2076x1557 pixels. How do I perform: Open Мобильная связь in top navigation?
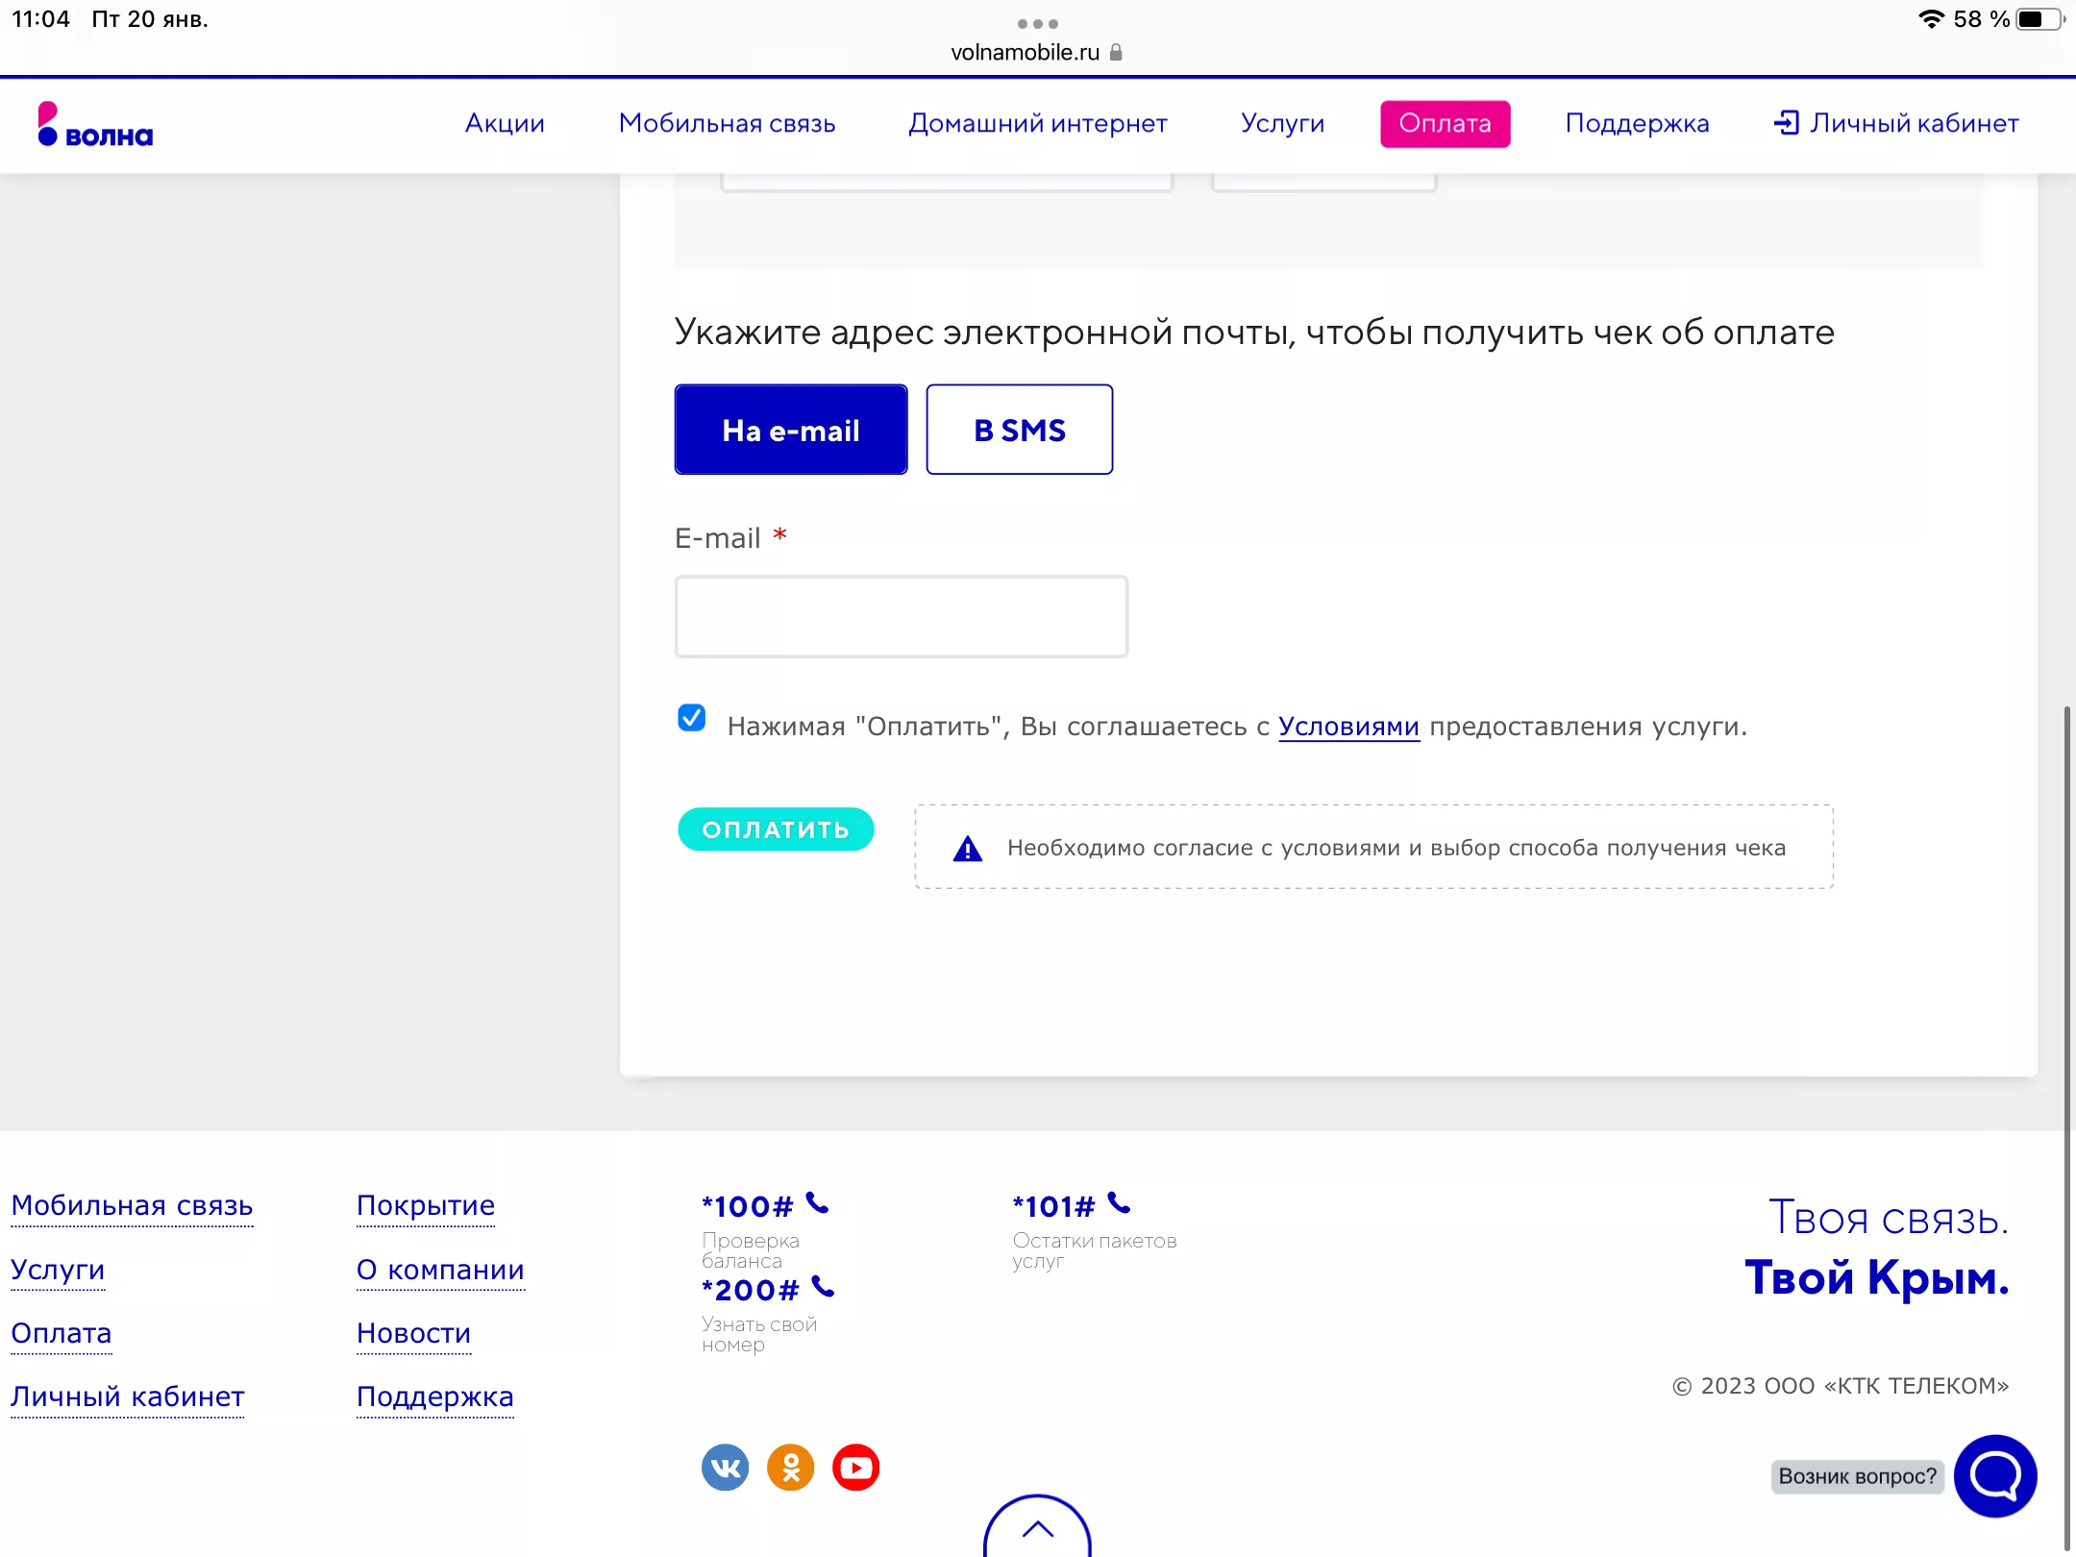(727, 124)
